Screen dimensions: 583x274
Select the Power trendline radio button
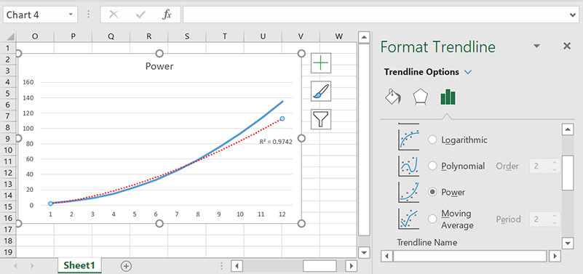pyautogui.click(x=432, y=192)
